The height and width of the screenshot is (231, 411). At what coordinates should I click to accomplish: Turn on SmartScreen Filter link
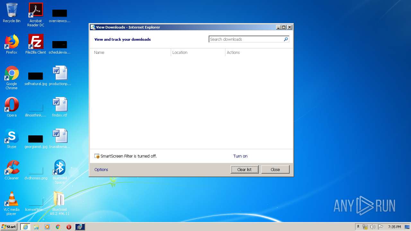(x=240, y=156)
